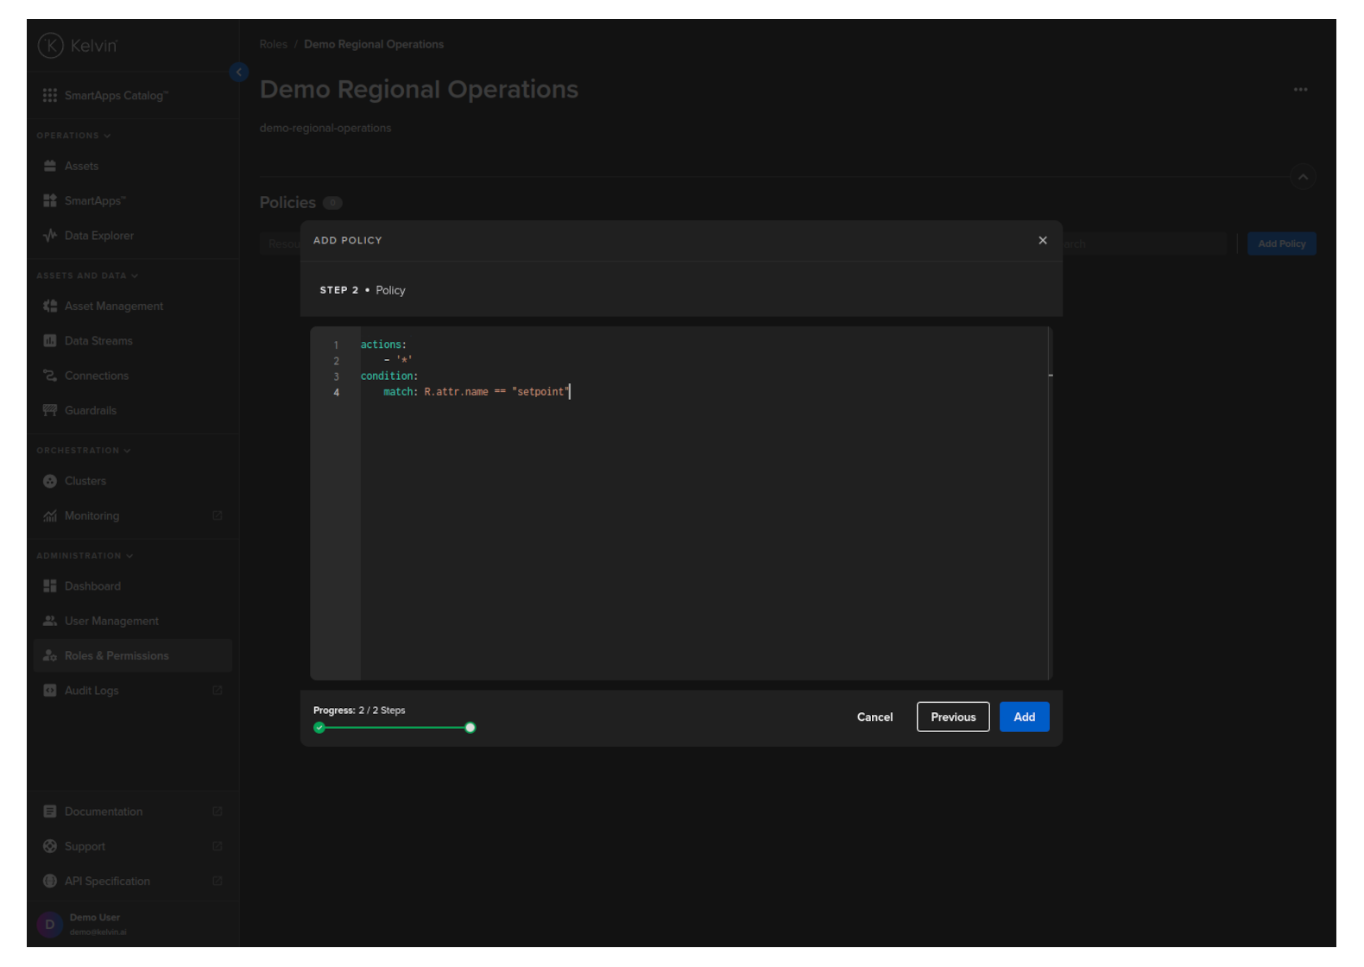The width and height of the screenshot is (1364, 967).
Task: Click the Kelvin logo icon
Action: 51,46
